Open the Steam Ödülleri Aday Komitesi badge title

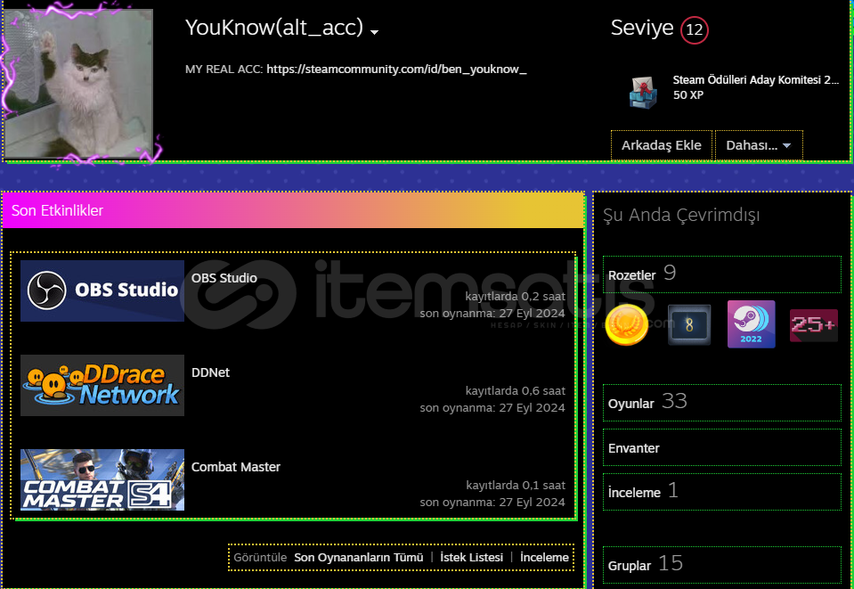756,79
